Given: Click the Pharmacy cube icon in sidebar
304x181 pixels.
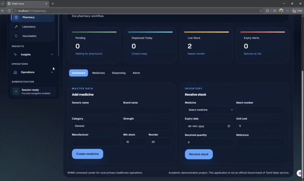Looking at the screenshot, I should [x=16, y=17].
